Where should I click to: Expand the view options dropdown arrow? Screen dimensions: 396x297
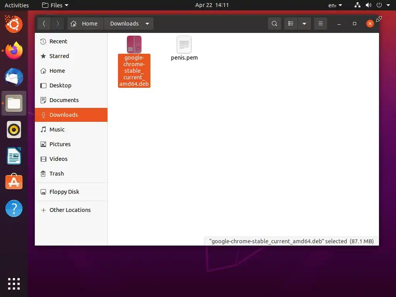click(304, 24)
